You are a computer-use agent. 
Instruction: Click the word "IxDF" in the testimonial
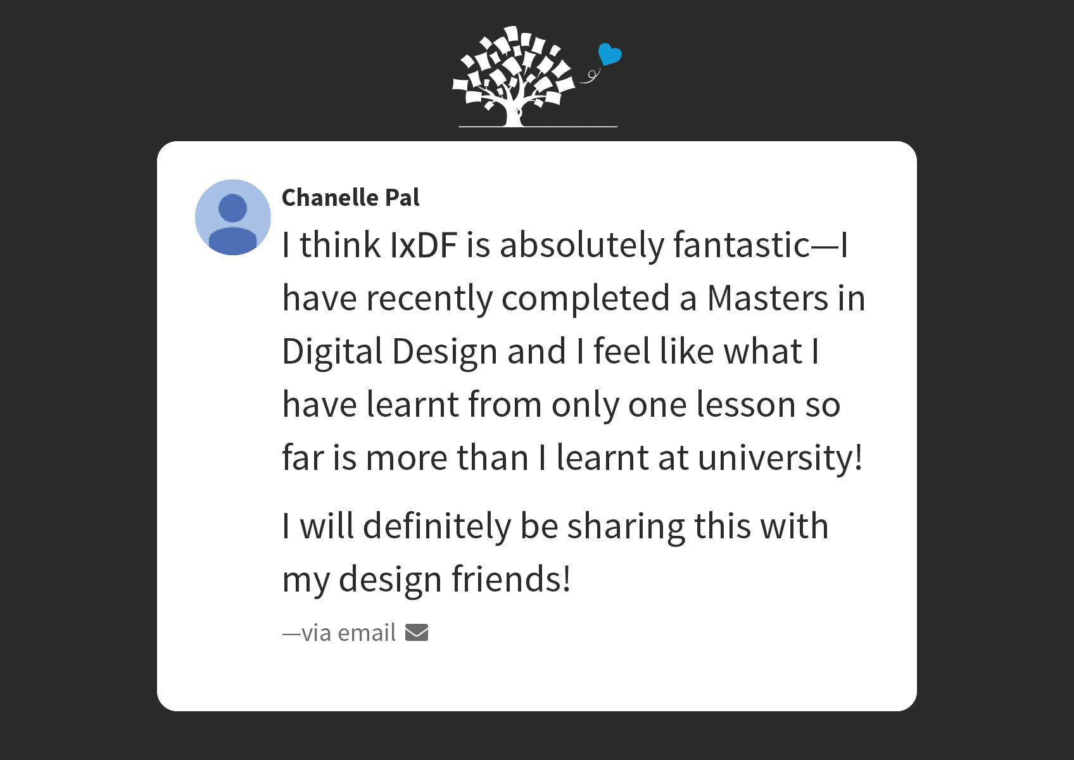click(x=424, y=245)
